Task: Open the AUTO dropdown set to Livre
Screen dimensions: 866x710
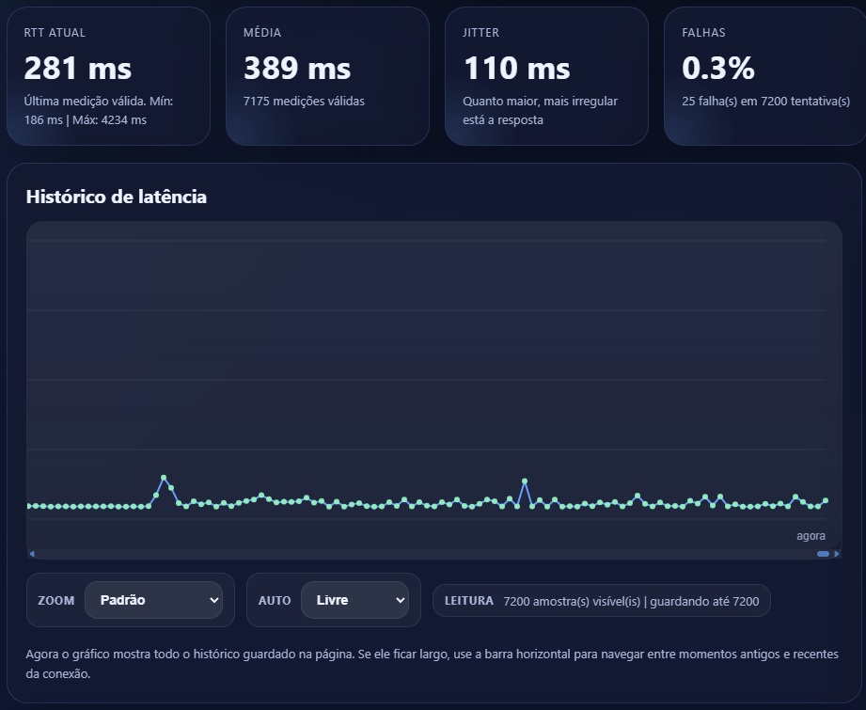Action: (x=354, y=600)
